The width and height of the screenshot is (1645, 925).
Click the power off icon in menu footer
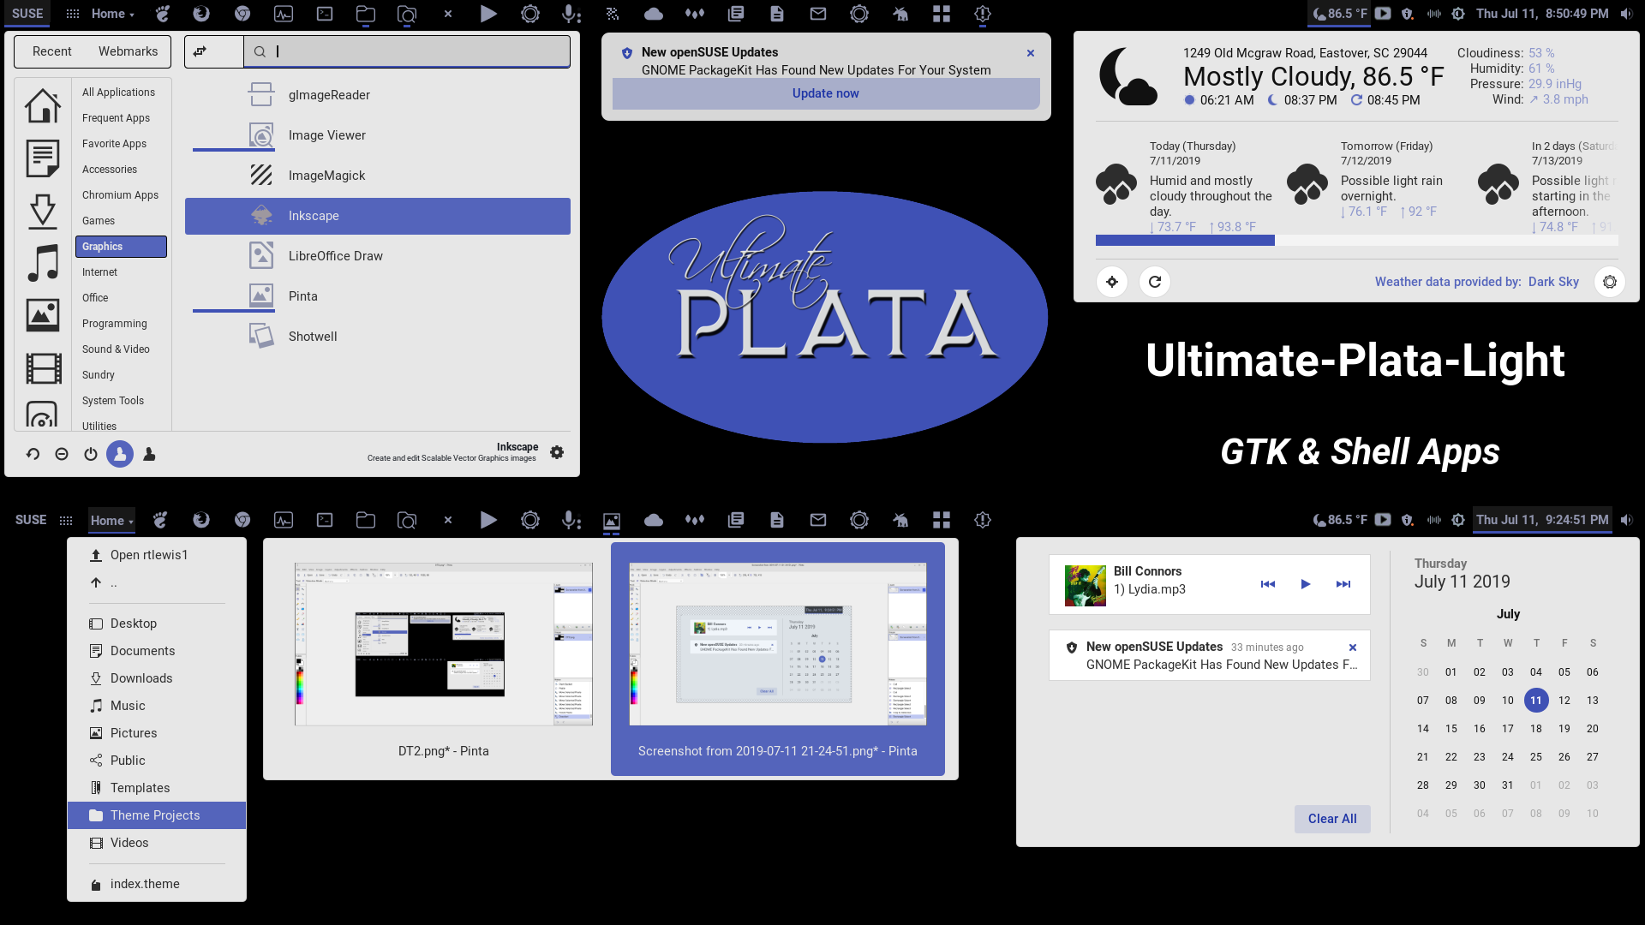[91, 454]
